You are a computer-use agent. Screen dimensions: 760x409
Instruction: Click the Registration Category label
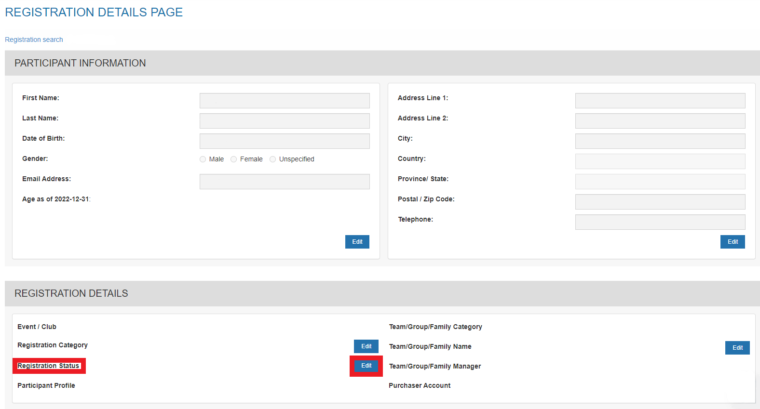pos(53,345)
